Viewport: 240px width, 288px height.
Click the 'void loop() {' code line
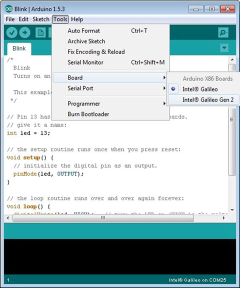pyautogui.click(x=28, y=206)
